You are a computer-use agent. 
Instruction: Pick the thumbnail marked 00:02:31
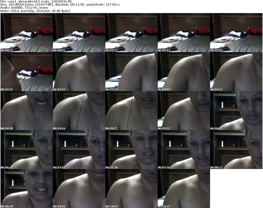27,72
